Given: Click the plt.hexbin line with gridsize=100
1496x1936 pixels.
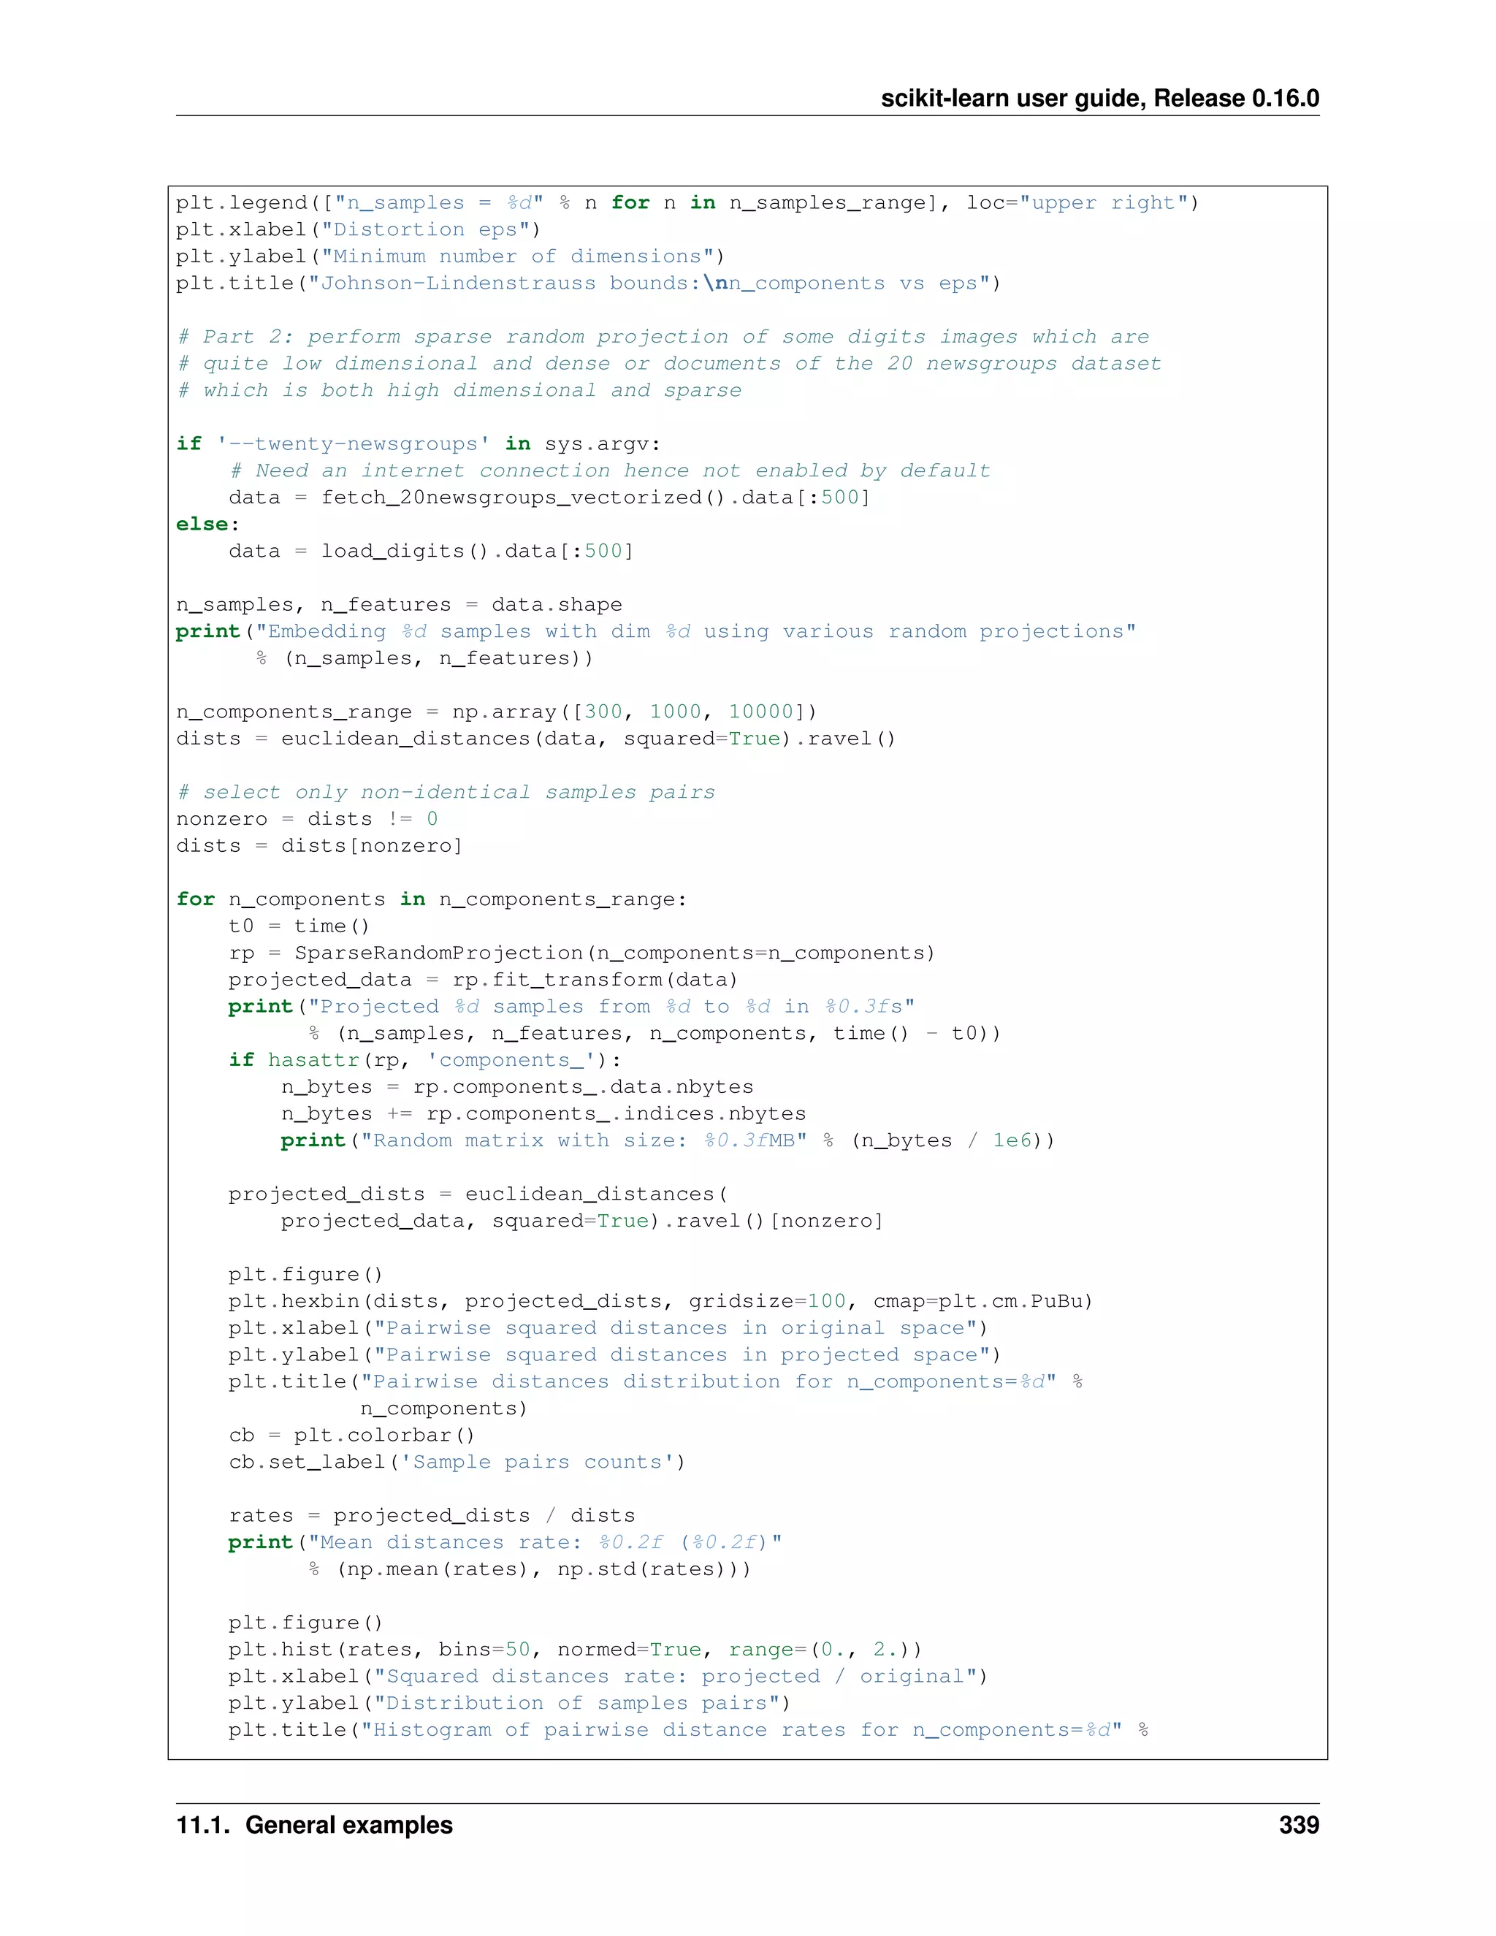Looking at the screenshot, I should [661, 1301].
